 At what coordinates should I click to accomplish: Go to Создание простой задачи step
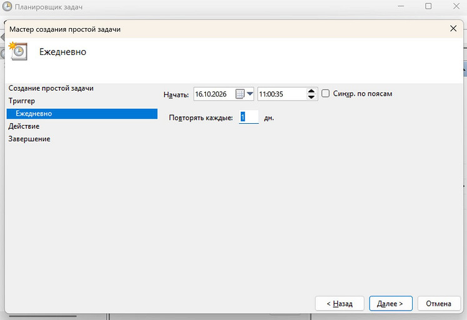pyautogui.click(x=51, y=88)
